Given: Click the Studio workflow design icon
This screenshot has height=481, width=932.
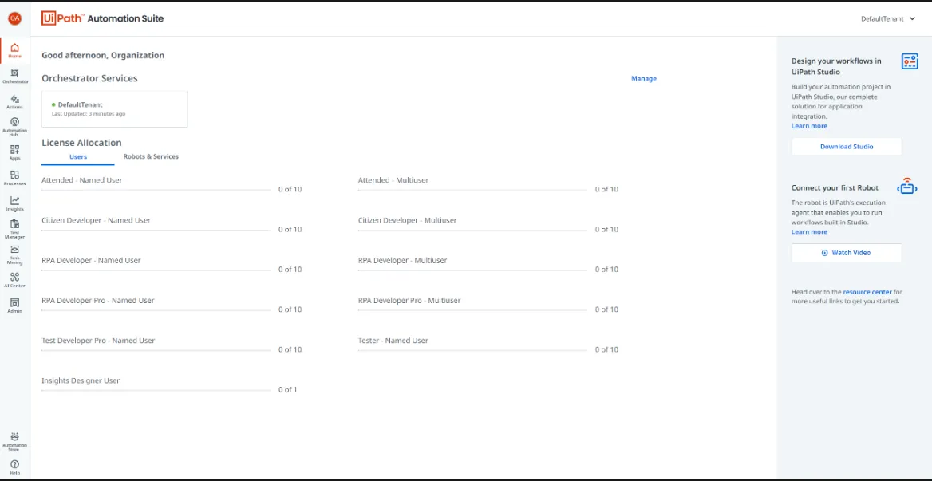Looking at the screenshot, I should (x=910, y=61).
